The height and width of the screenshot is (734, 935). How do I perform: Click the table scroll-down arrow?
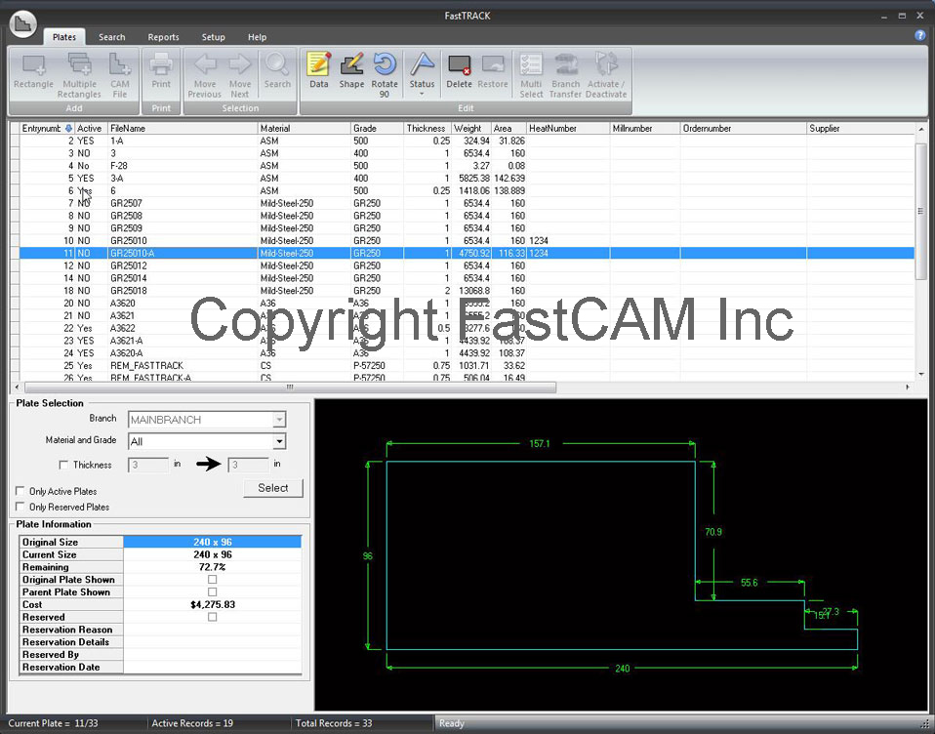tap(920, 375)
